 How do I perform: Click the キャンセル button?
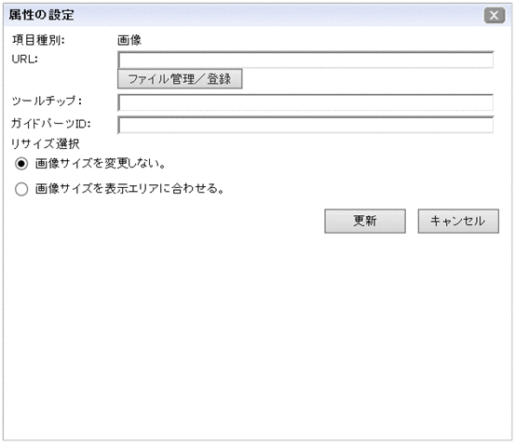click(x=458, y=222)
